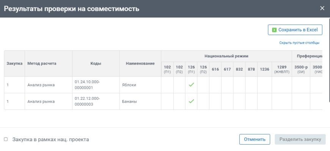Click green checkmark in the Яблоки row
This screenshot has width=330, height=151.
click(191, 85)
